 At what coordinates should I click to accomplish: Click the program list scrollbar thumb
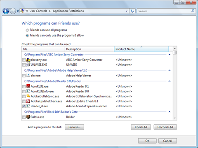pos(175,53)
